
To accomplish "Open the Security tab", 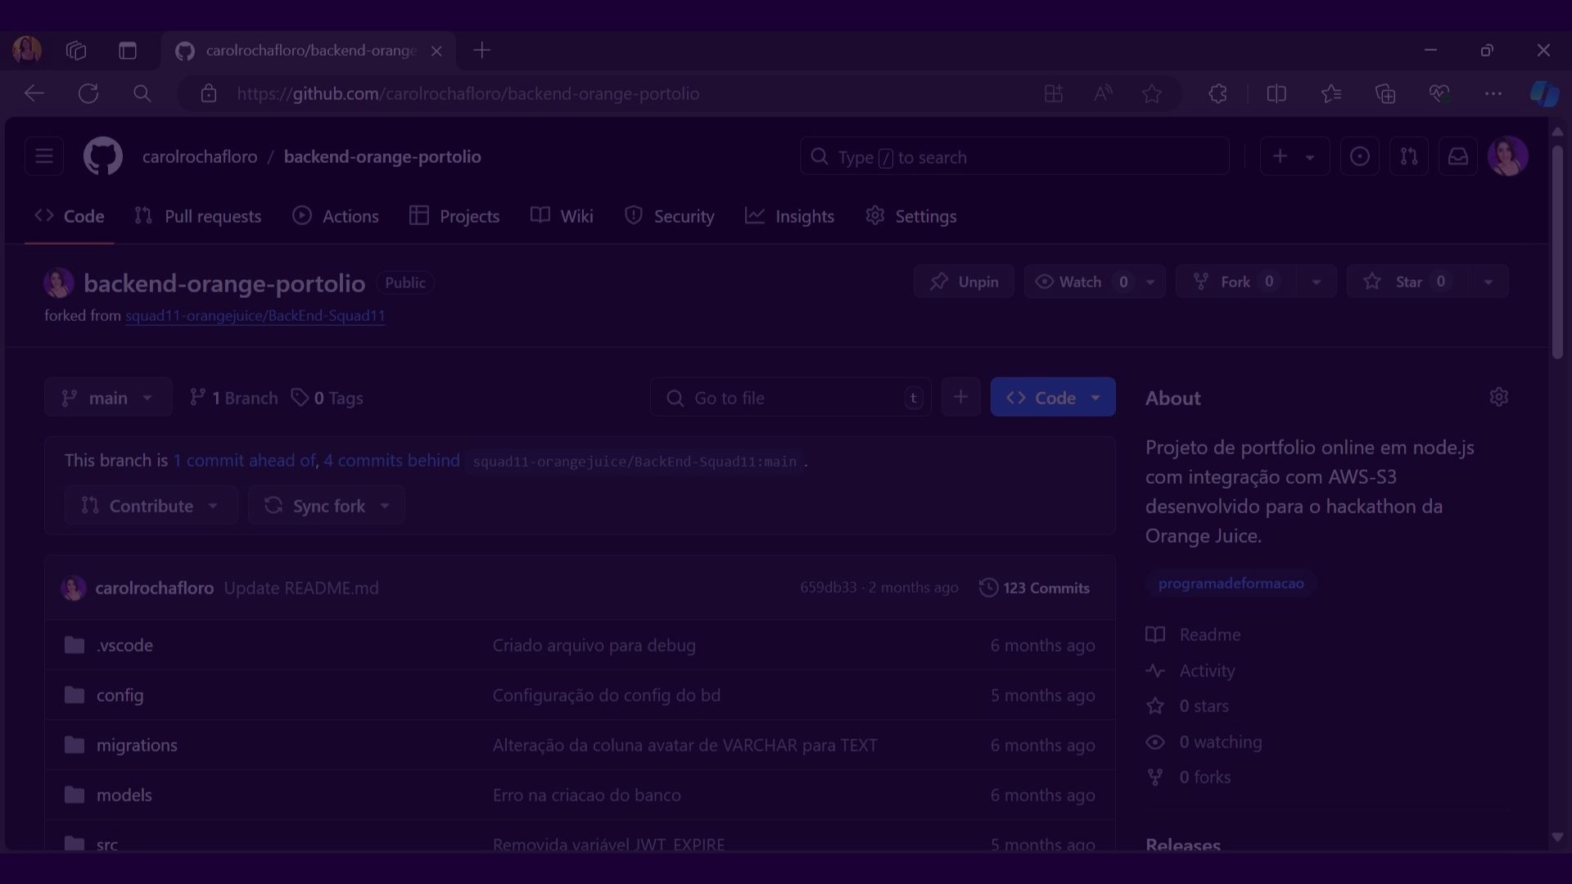I will tap(669, 216).
